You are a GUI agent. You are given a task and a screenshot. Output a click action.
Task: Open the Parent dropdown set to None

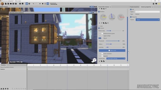click(x=148, y=20)
